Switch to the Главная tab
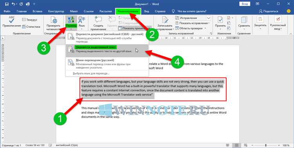 click(22, 11)
